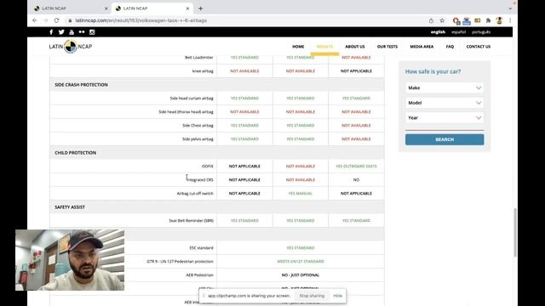Click Stop sharing button

312,296
